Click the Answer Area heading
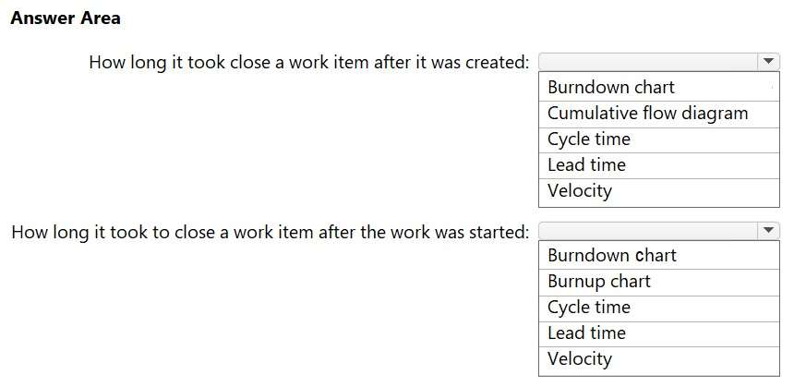Image resolution: width=794 pixels, height=387 pixels. click(x=66, y=18)
